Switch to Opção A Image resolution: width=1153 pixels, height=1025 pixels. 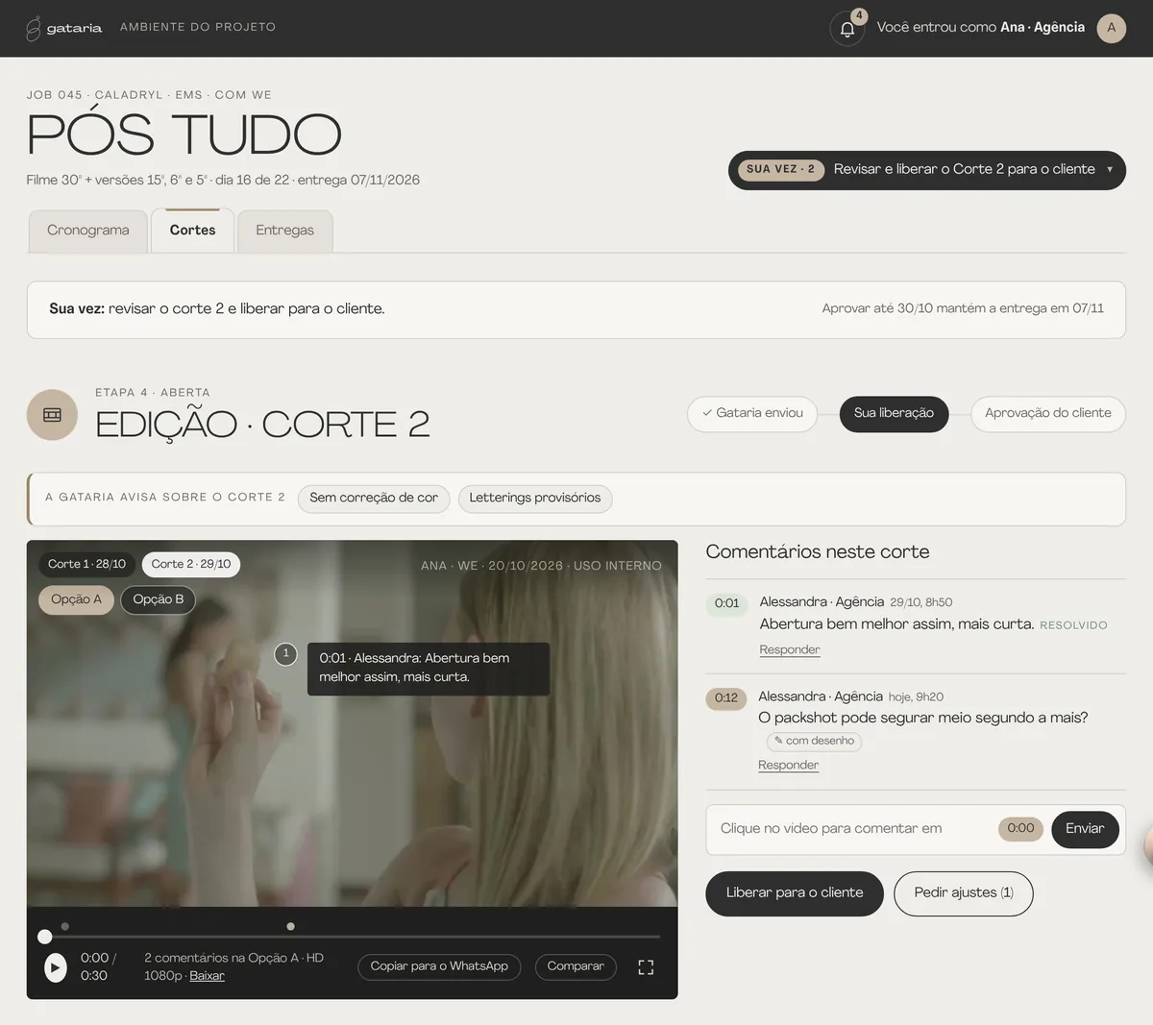click(76, 599)
